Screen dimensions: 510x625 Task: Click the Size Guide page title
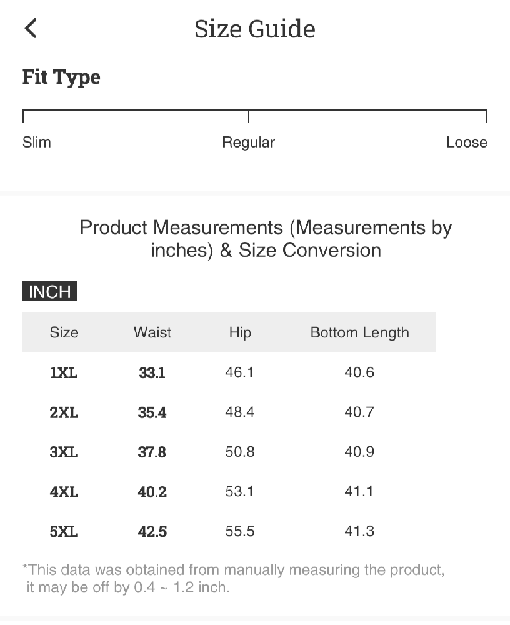tap(255, 29)
